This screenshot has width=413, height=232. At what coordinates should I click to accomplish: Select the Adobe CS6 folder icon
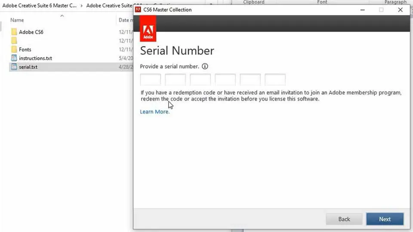click(14, 32)
